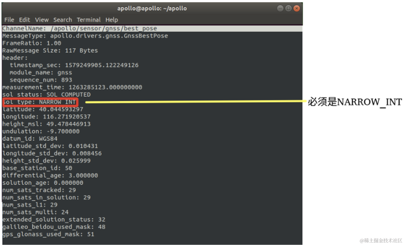Click the sequence_num: 893 line
Viewport: 404px width, 245px height.
click(41, 80)
